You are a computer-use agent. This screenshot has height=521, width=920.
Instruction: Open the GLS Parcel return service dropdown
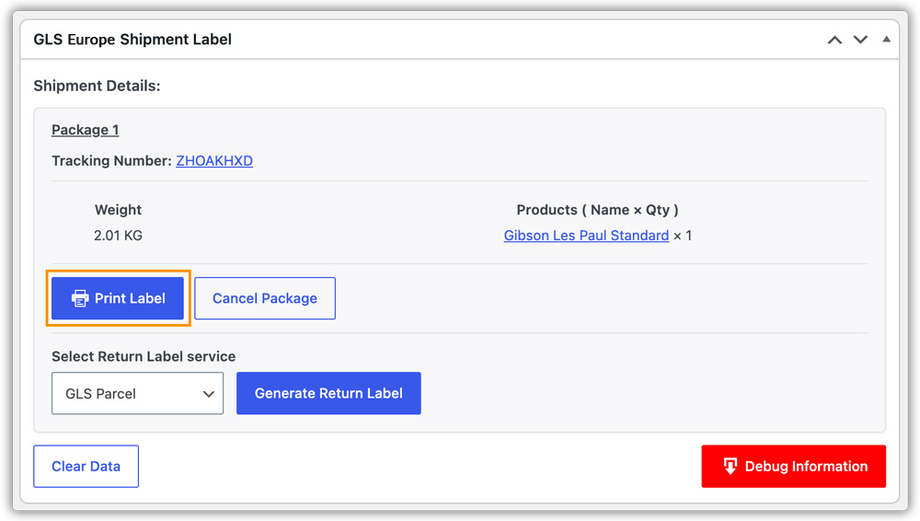pyautogui.click(x=137, y=394)
